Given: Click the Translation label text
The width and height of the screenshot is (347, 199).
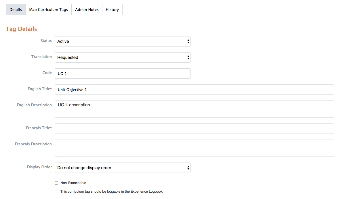Looking at the screenshot, I should pos(41,57).
